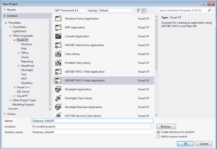Click the ASP.NET MVC 4 Web Application icon
The height and width of the screenshot is (149, 217).
click(58, 80)
